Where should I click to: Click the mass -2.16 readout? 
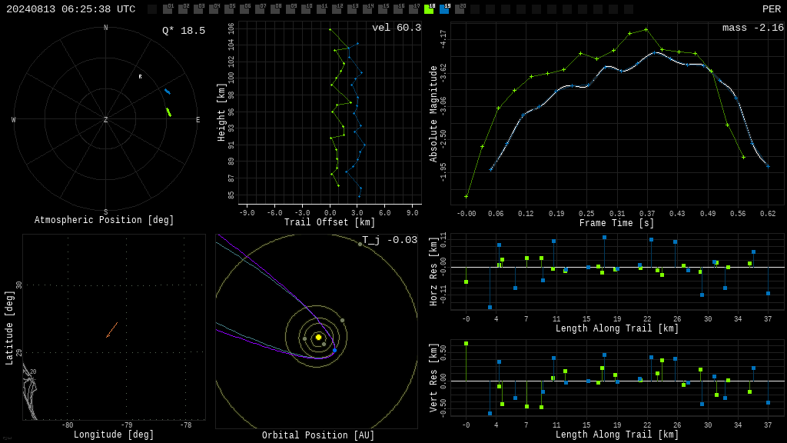coord(753,28)
